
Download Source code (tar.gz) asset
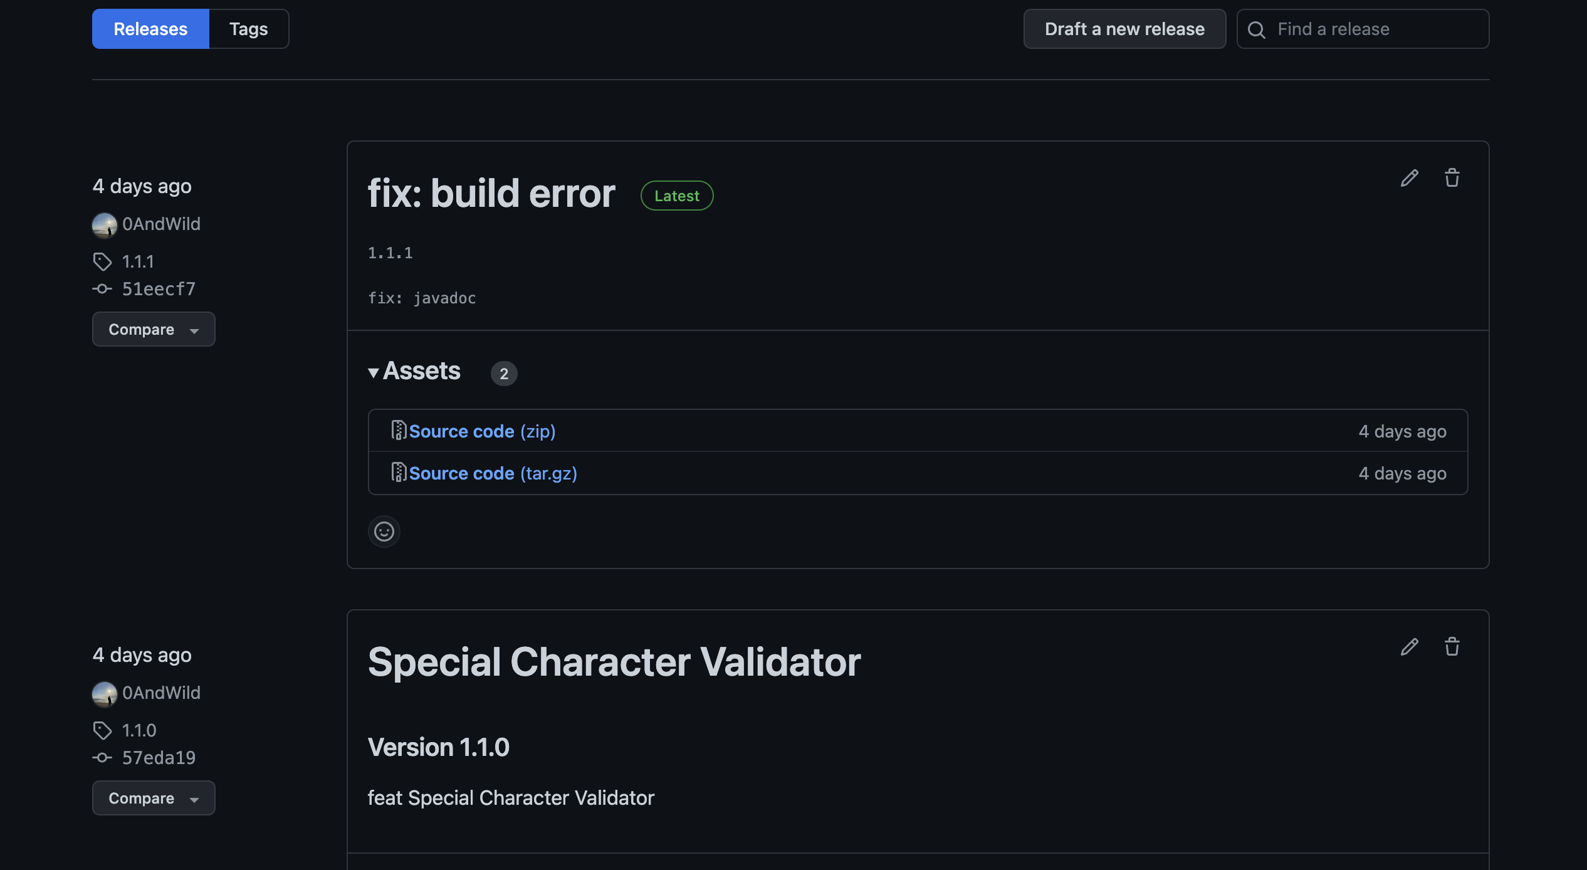coord(493,473)
